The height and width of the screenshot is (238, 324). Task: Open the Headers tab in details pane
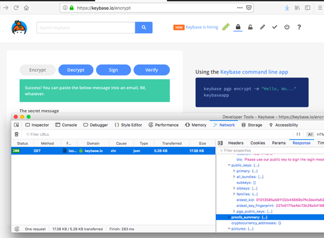point(236,143)
